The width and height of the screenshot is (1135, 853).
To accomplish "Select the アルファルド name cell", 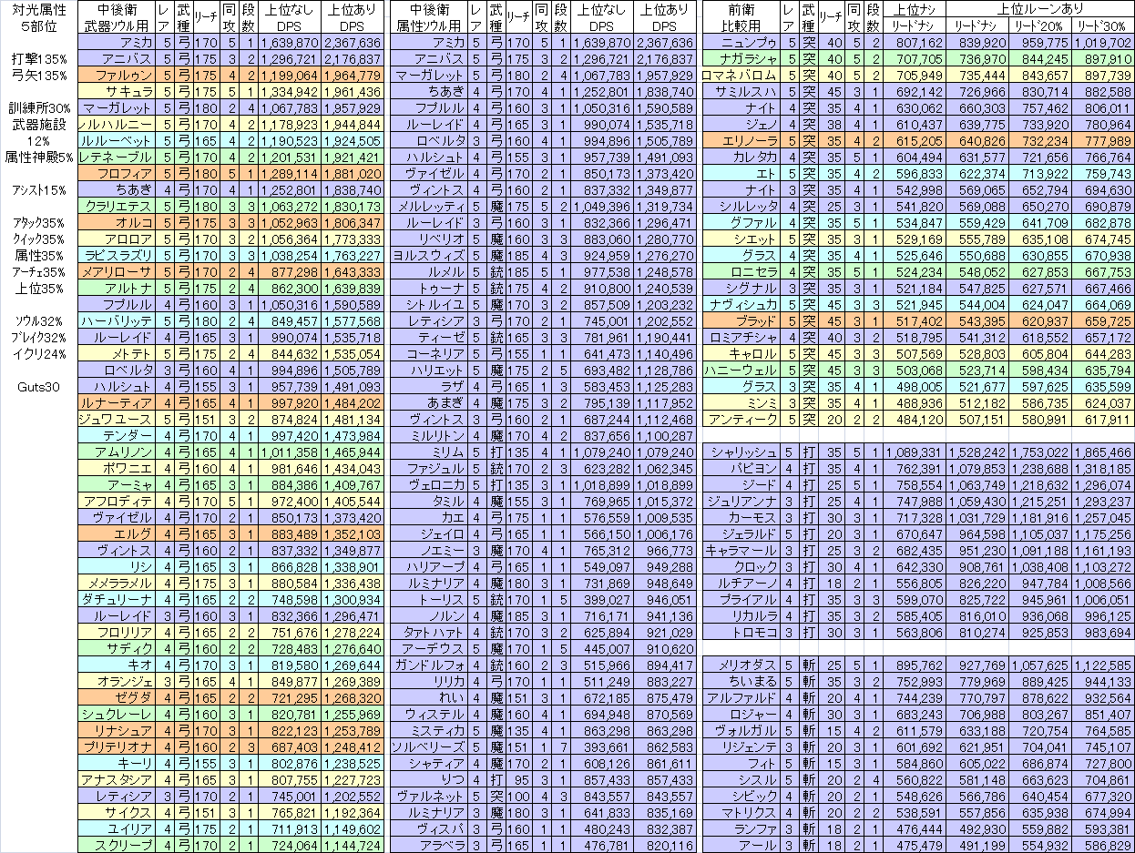I will click(741, 698).
